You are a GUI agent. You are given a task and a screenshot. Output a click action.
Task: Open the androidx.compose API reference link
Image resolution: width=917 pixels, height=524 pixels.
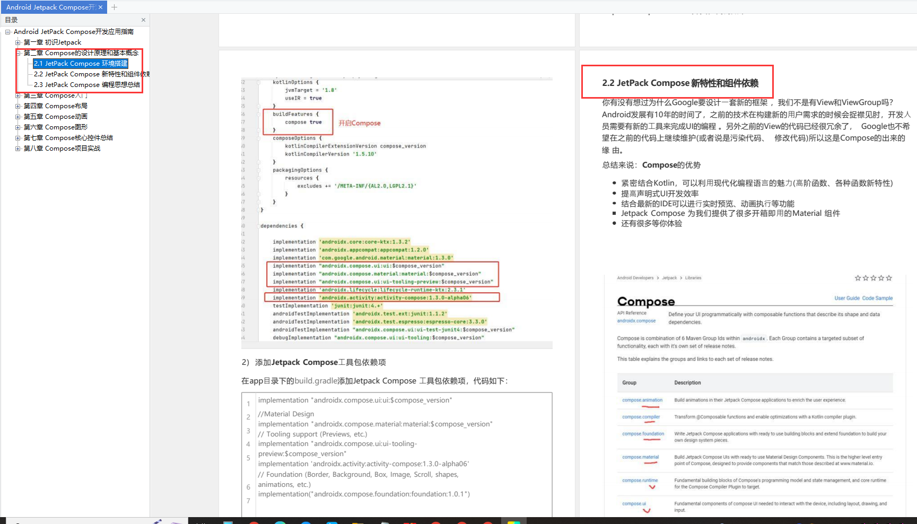tap(636, 321)
